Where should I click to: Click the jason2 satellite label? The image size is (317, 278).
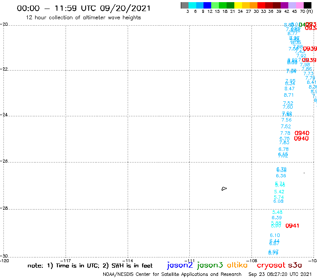[180, 265]
